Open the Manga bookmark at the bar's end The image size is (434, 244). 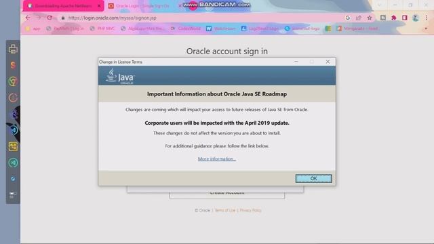(x=357, y=28)
